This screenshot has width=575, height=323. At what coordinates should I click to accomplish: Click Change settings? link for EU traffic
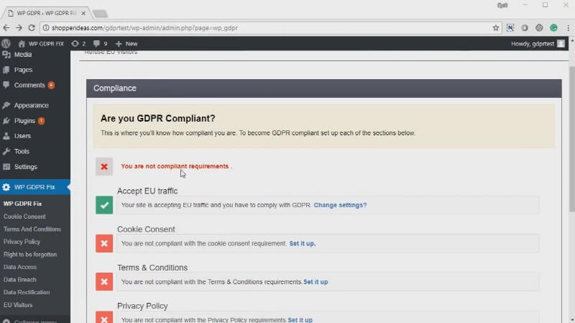(340, 205)
